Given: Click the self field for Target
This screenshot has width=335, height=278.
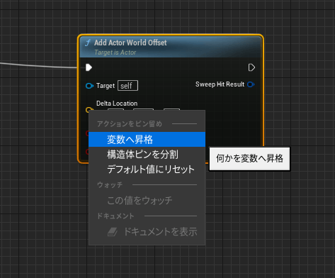Looking at the screenshot, I should pyautogui.click(x=127, y=86).
